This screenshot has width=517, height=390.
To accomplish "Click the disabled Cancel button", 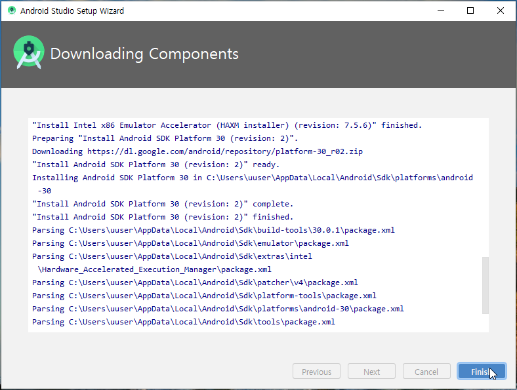I will point(426,372).
